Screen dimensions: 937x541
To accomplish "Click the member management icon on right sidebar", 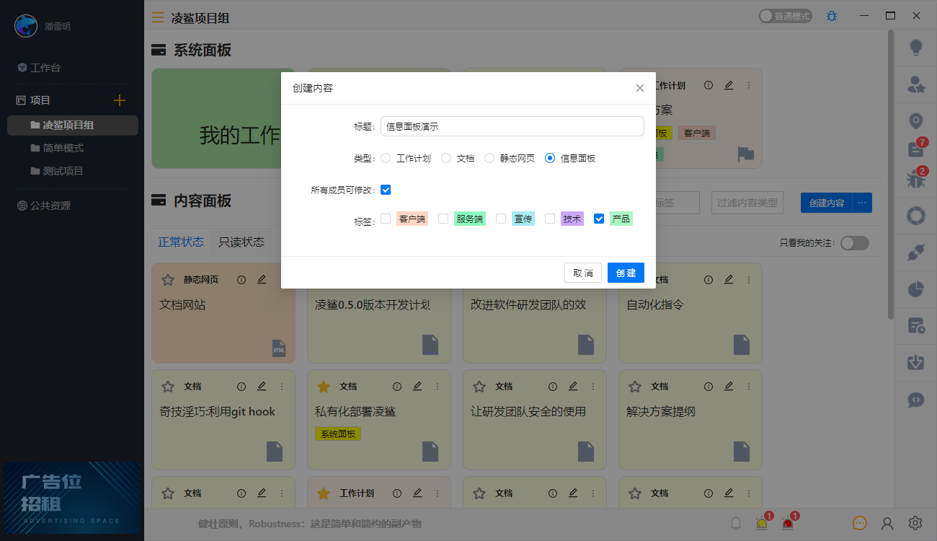I will [916, 84].
